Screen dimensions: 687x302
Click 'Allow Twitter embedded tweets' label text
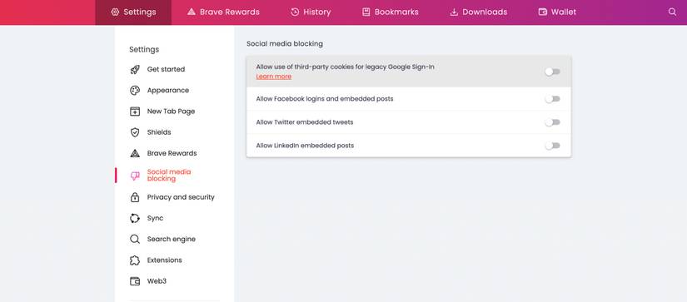(305, 122)
